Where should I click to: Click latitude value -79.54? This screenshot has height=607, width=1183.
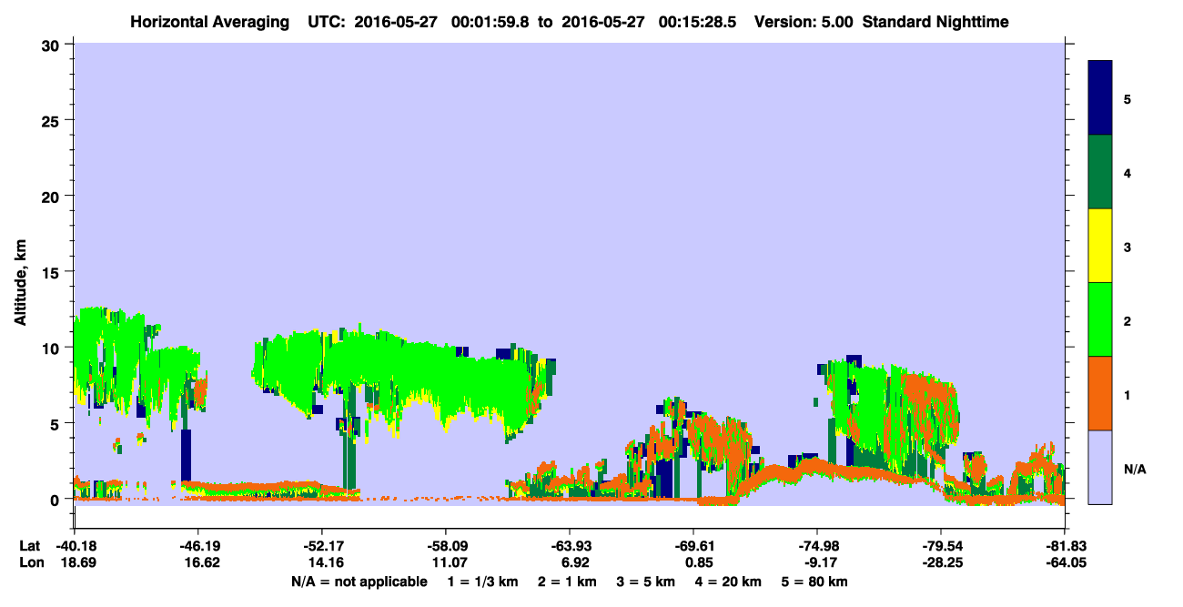point(941,546)
